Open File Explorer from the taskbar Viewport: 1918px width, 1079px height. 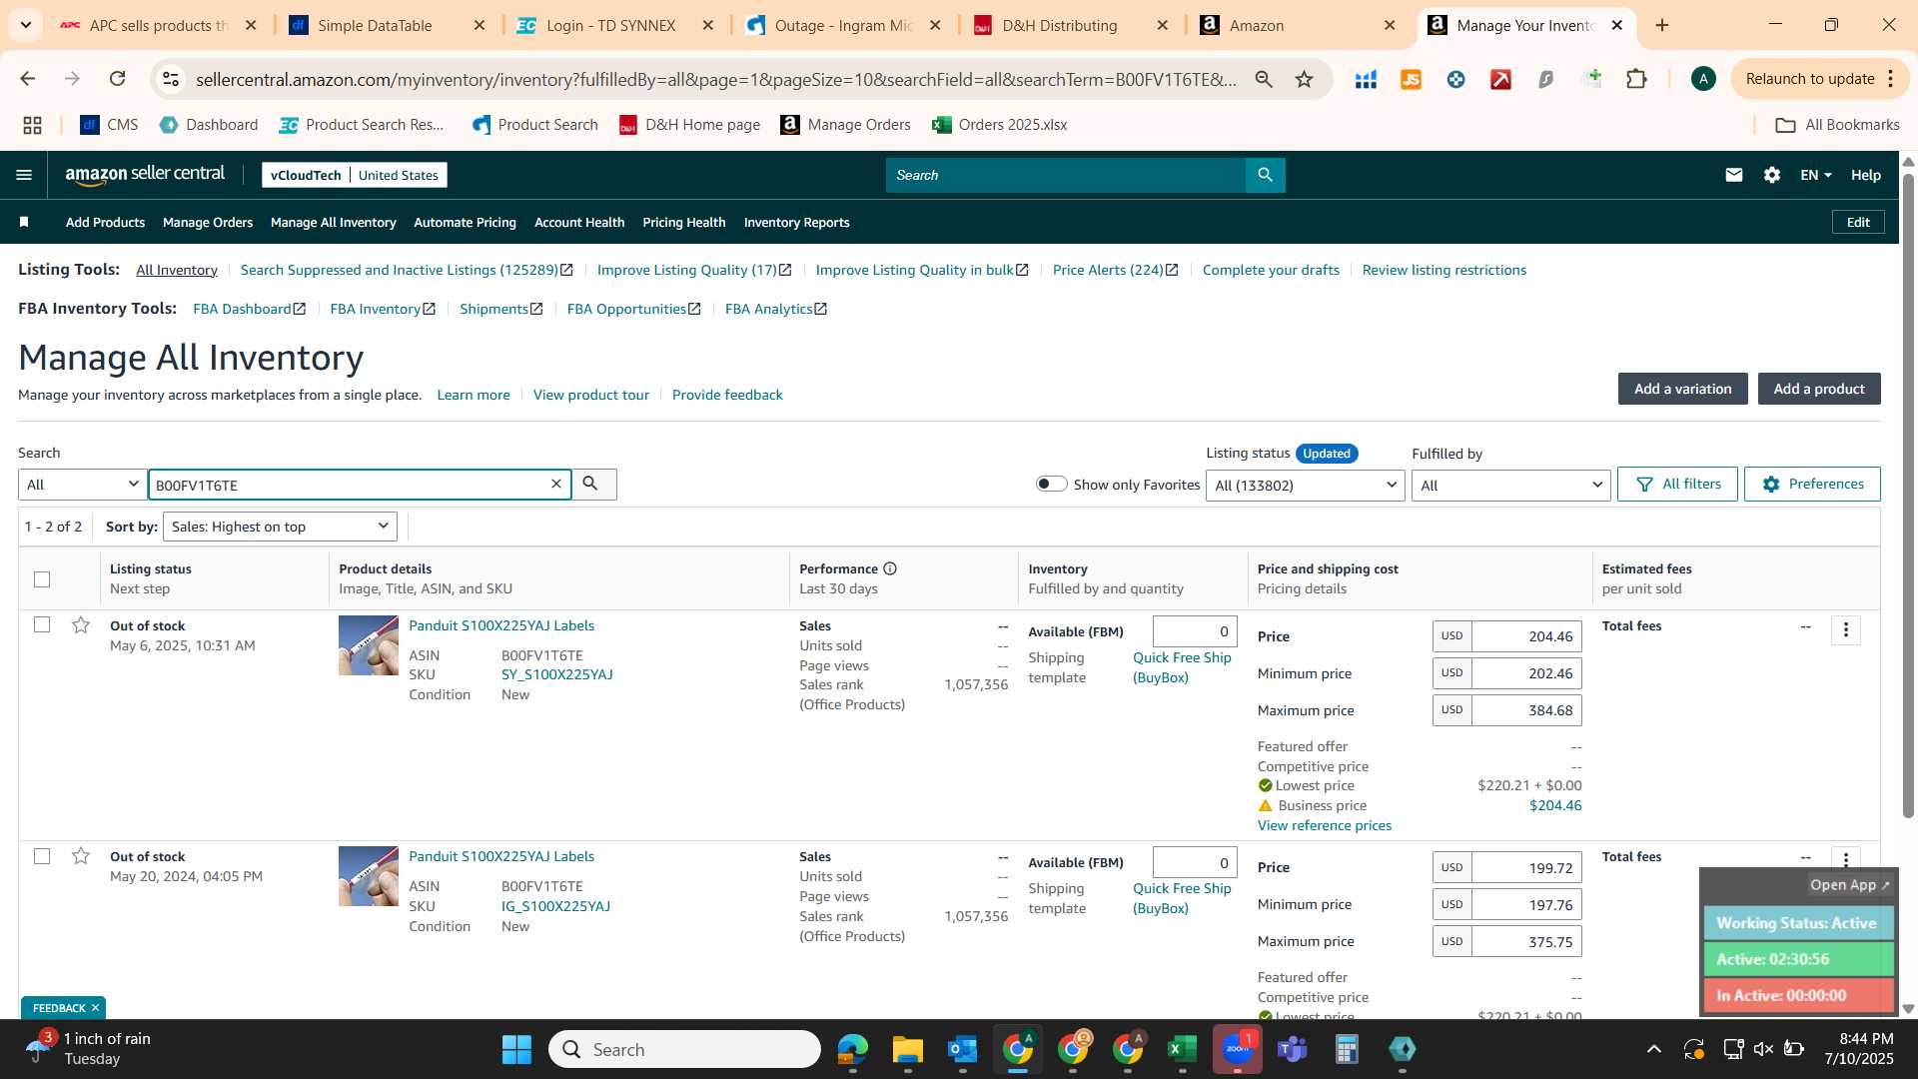907,1049
